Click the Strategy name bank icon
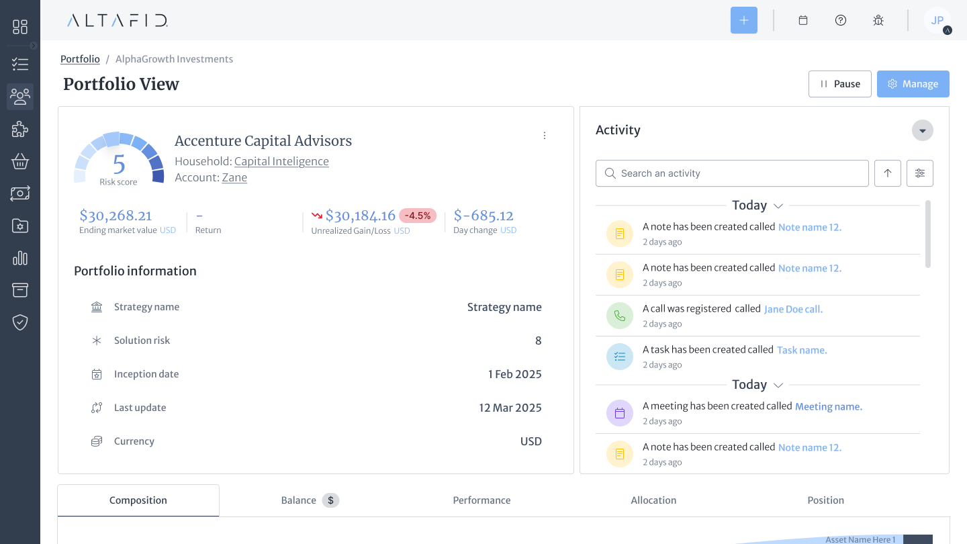The image size is (967, 544). [97, 307]
